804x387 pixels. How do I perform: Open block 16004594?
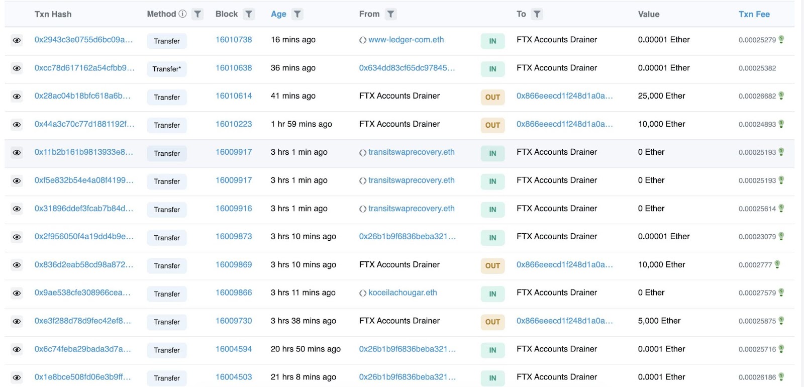point(234,349)
